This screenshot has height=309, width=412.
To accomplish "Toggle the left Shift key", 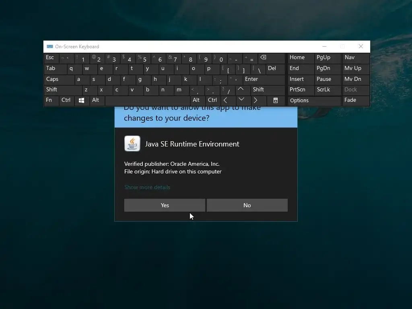I will [x=63, y=90].
